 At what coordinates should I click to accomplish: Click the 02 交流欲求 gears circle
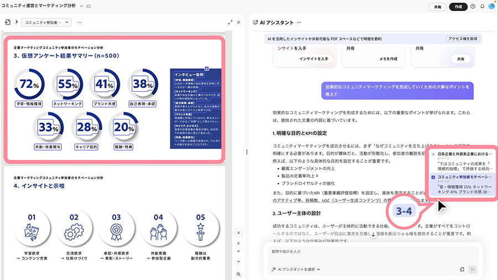click(x=74, y=228)
